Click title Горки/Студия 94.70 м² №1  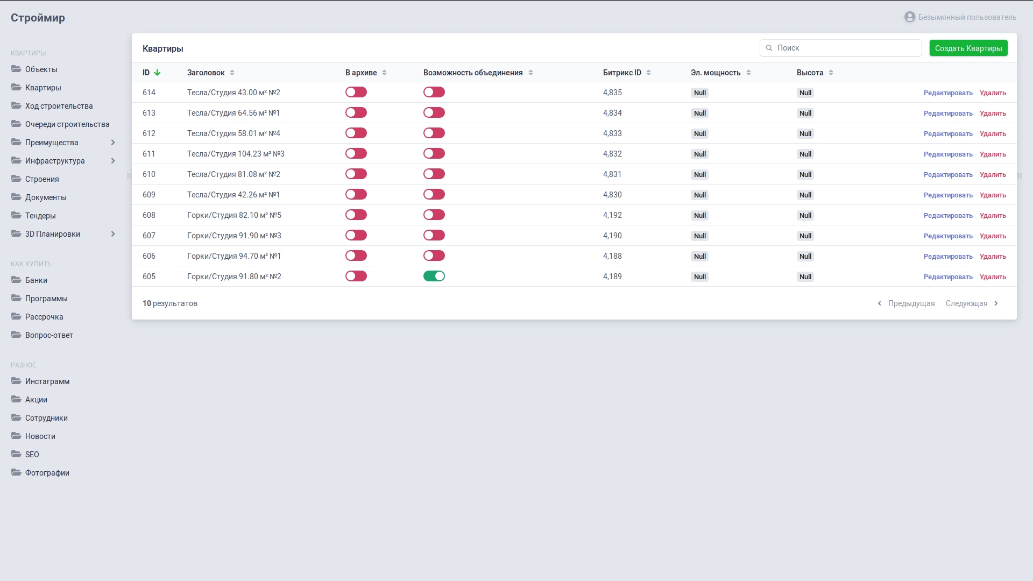234,256
